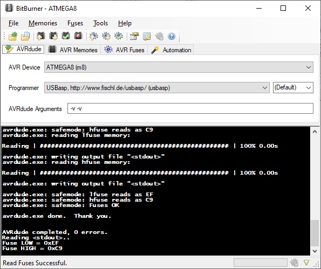321x269 pixels.
Task: Click the console scrollbar up arrow
Action: click(315, 132)
